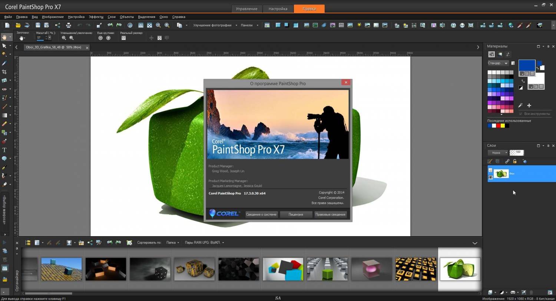Open the Изображение menu
Viewport: 556px width, 301px height.
53,17
